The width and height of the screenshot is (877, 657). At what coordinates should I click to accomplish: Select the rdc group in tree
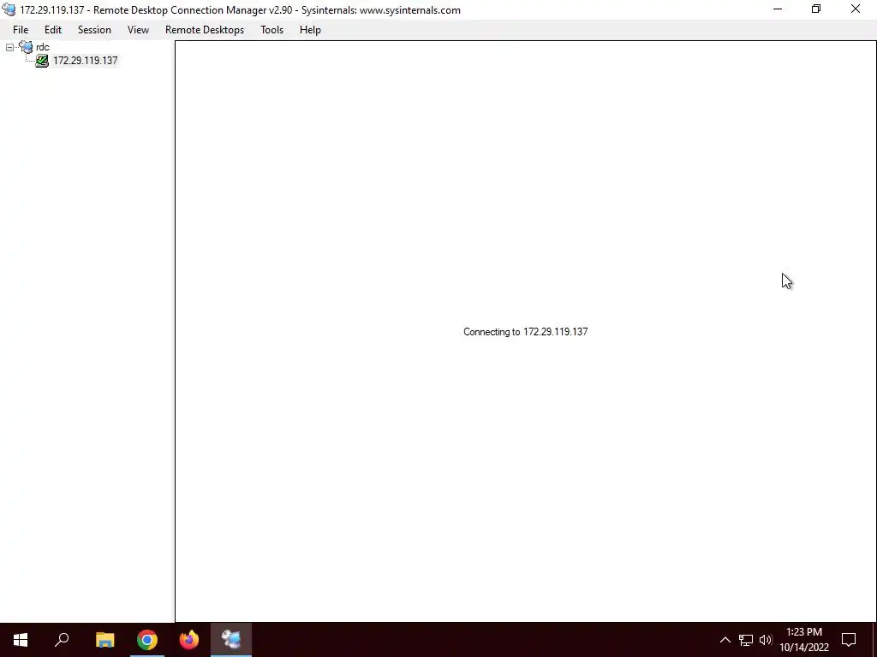coord(43,48)
